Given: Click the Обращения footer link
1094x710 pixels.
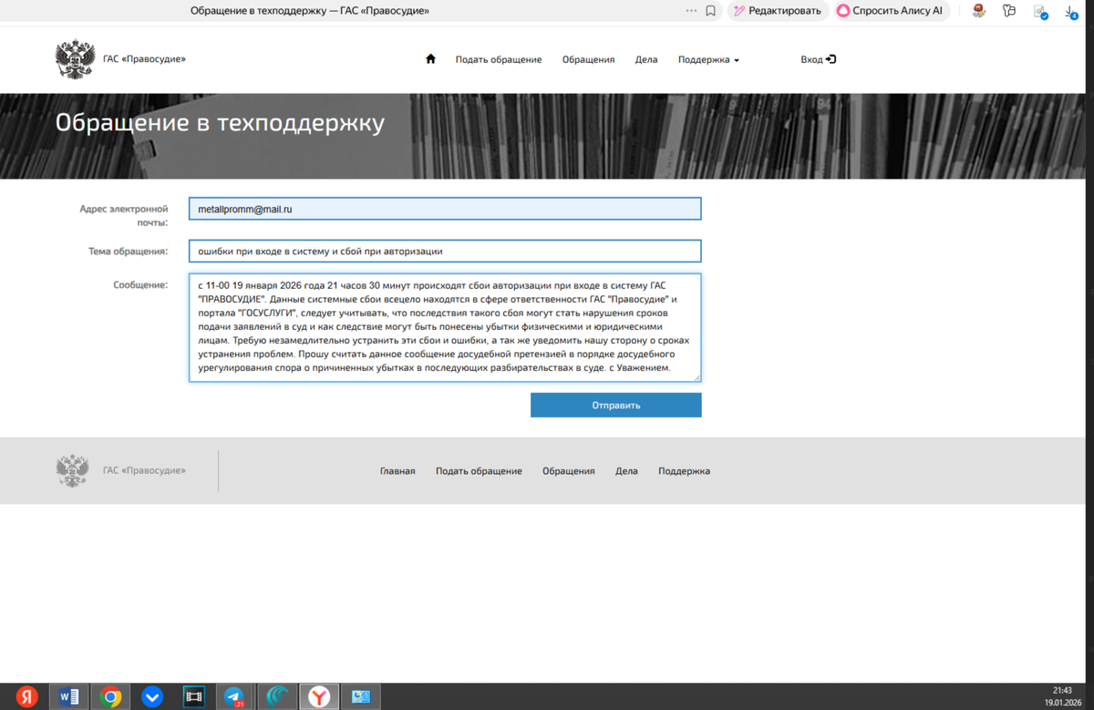Looking at the screenshot, I should click(x=569, y=471).
